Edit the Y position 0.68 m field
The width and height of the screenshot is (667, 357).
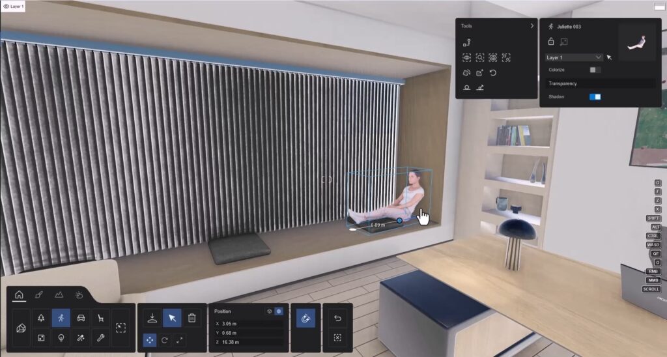click(249, 333)
